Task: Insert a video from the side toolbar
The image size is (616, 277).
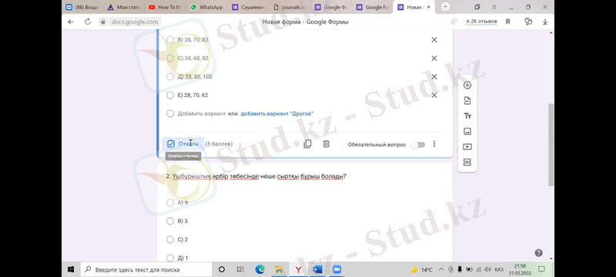Action: click(x=467, y=147)
